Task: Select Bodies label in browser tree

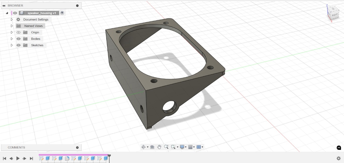Action: (36, 39)
